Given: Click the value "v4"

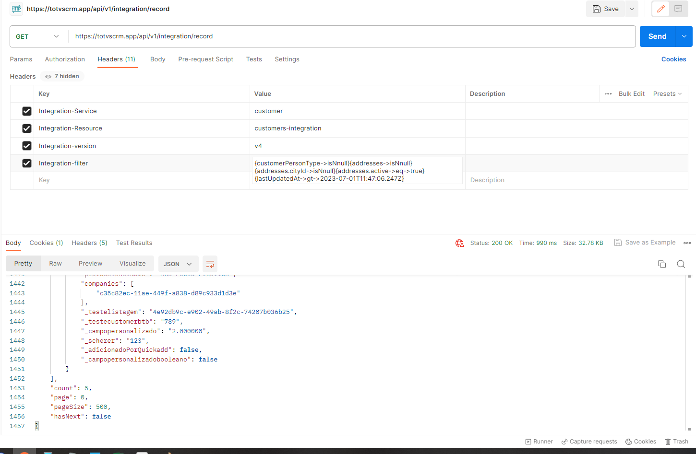Looking at the screenshot, I should [258, 146].
